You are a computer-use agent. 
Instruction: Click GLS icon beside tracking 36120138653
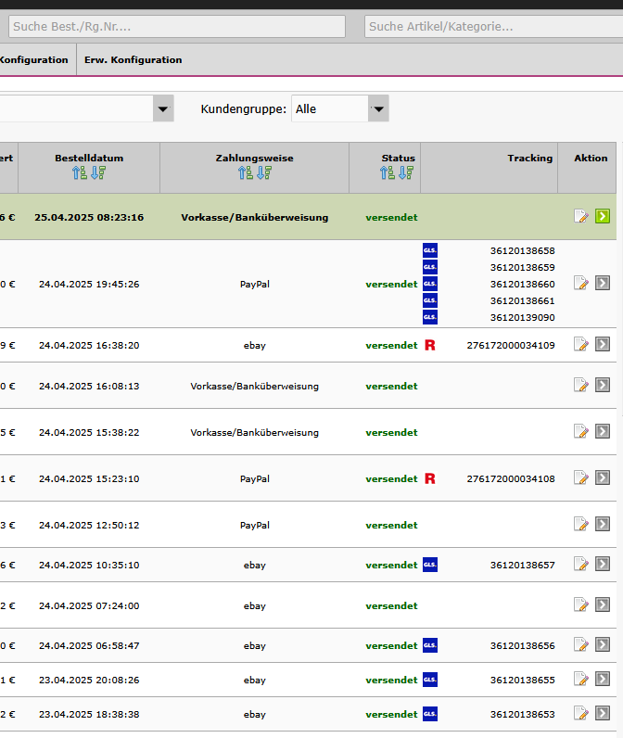point(429,714)
